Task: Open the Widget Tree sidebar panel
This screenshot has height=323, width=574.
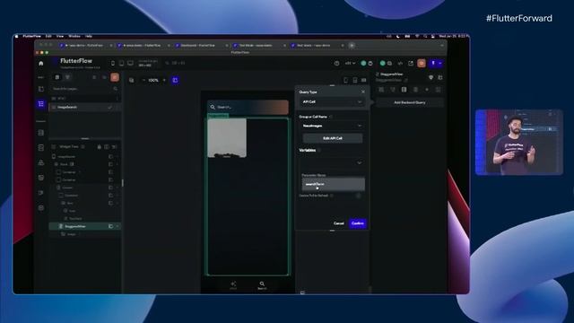Action: pyautogui.click(x=41, y=104)
